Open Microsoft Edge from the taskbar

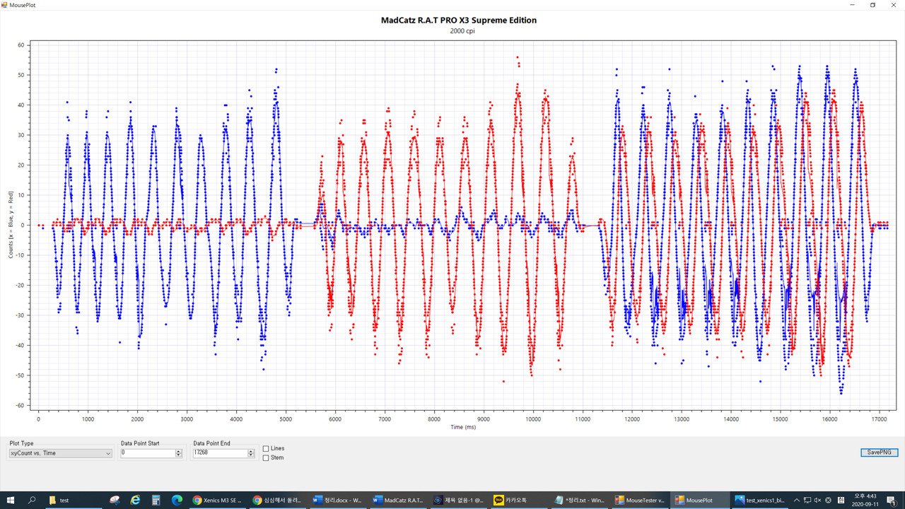point(177,500)
